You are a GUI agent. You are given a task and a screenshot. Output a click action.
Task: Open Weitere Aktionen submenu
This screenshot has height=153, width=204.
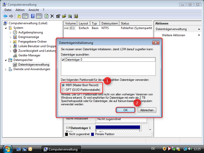(178, 35)
